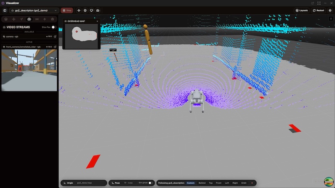The height and width of the screenshot is (188, 335).
Task: Select the TF tree mode
Action: (x=128, y=183)
